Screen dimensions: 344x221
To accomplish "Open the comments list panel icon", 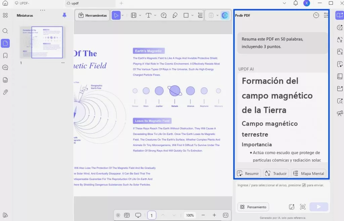I will 5,68.
